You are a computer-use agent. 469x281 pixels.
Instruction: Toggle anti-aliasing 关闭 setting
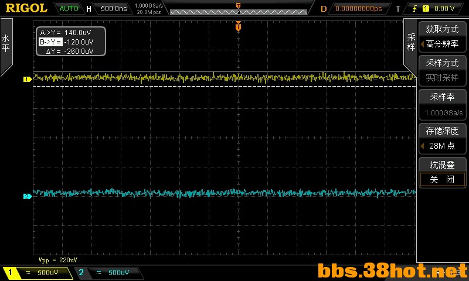pos(442,180)
